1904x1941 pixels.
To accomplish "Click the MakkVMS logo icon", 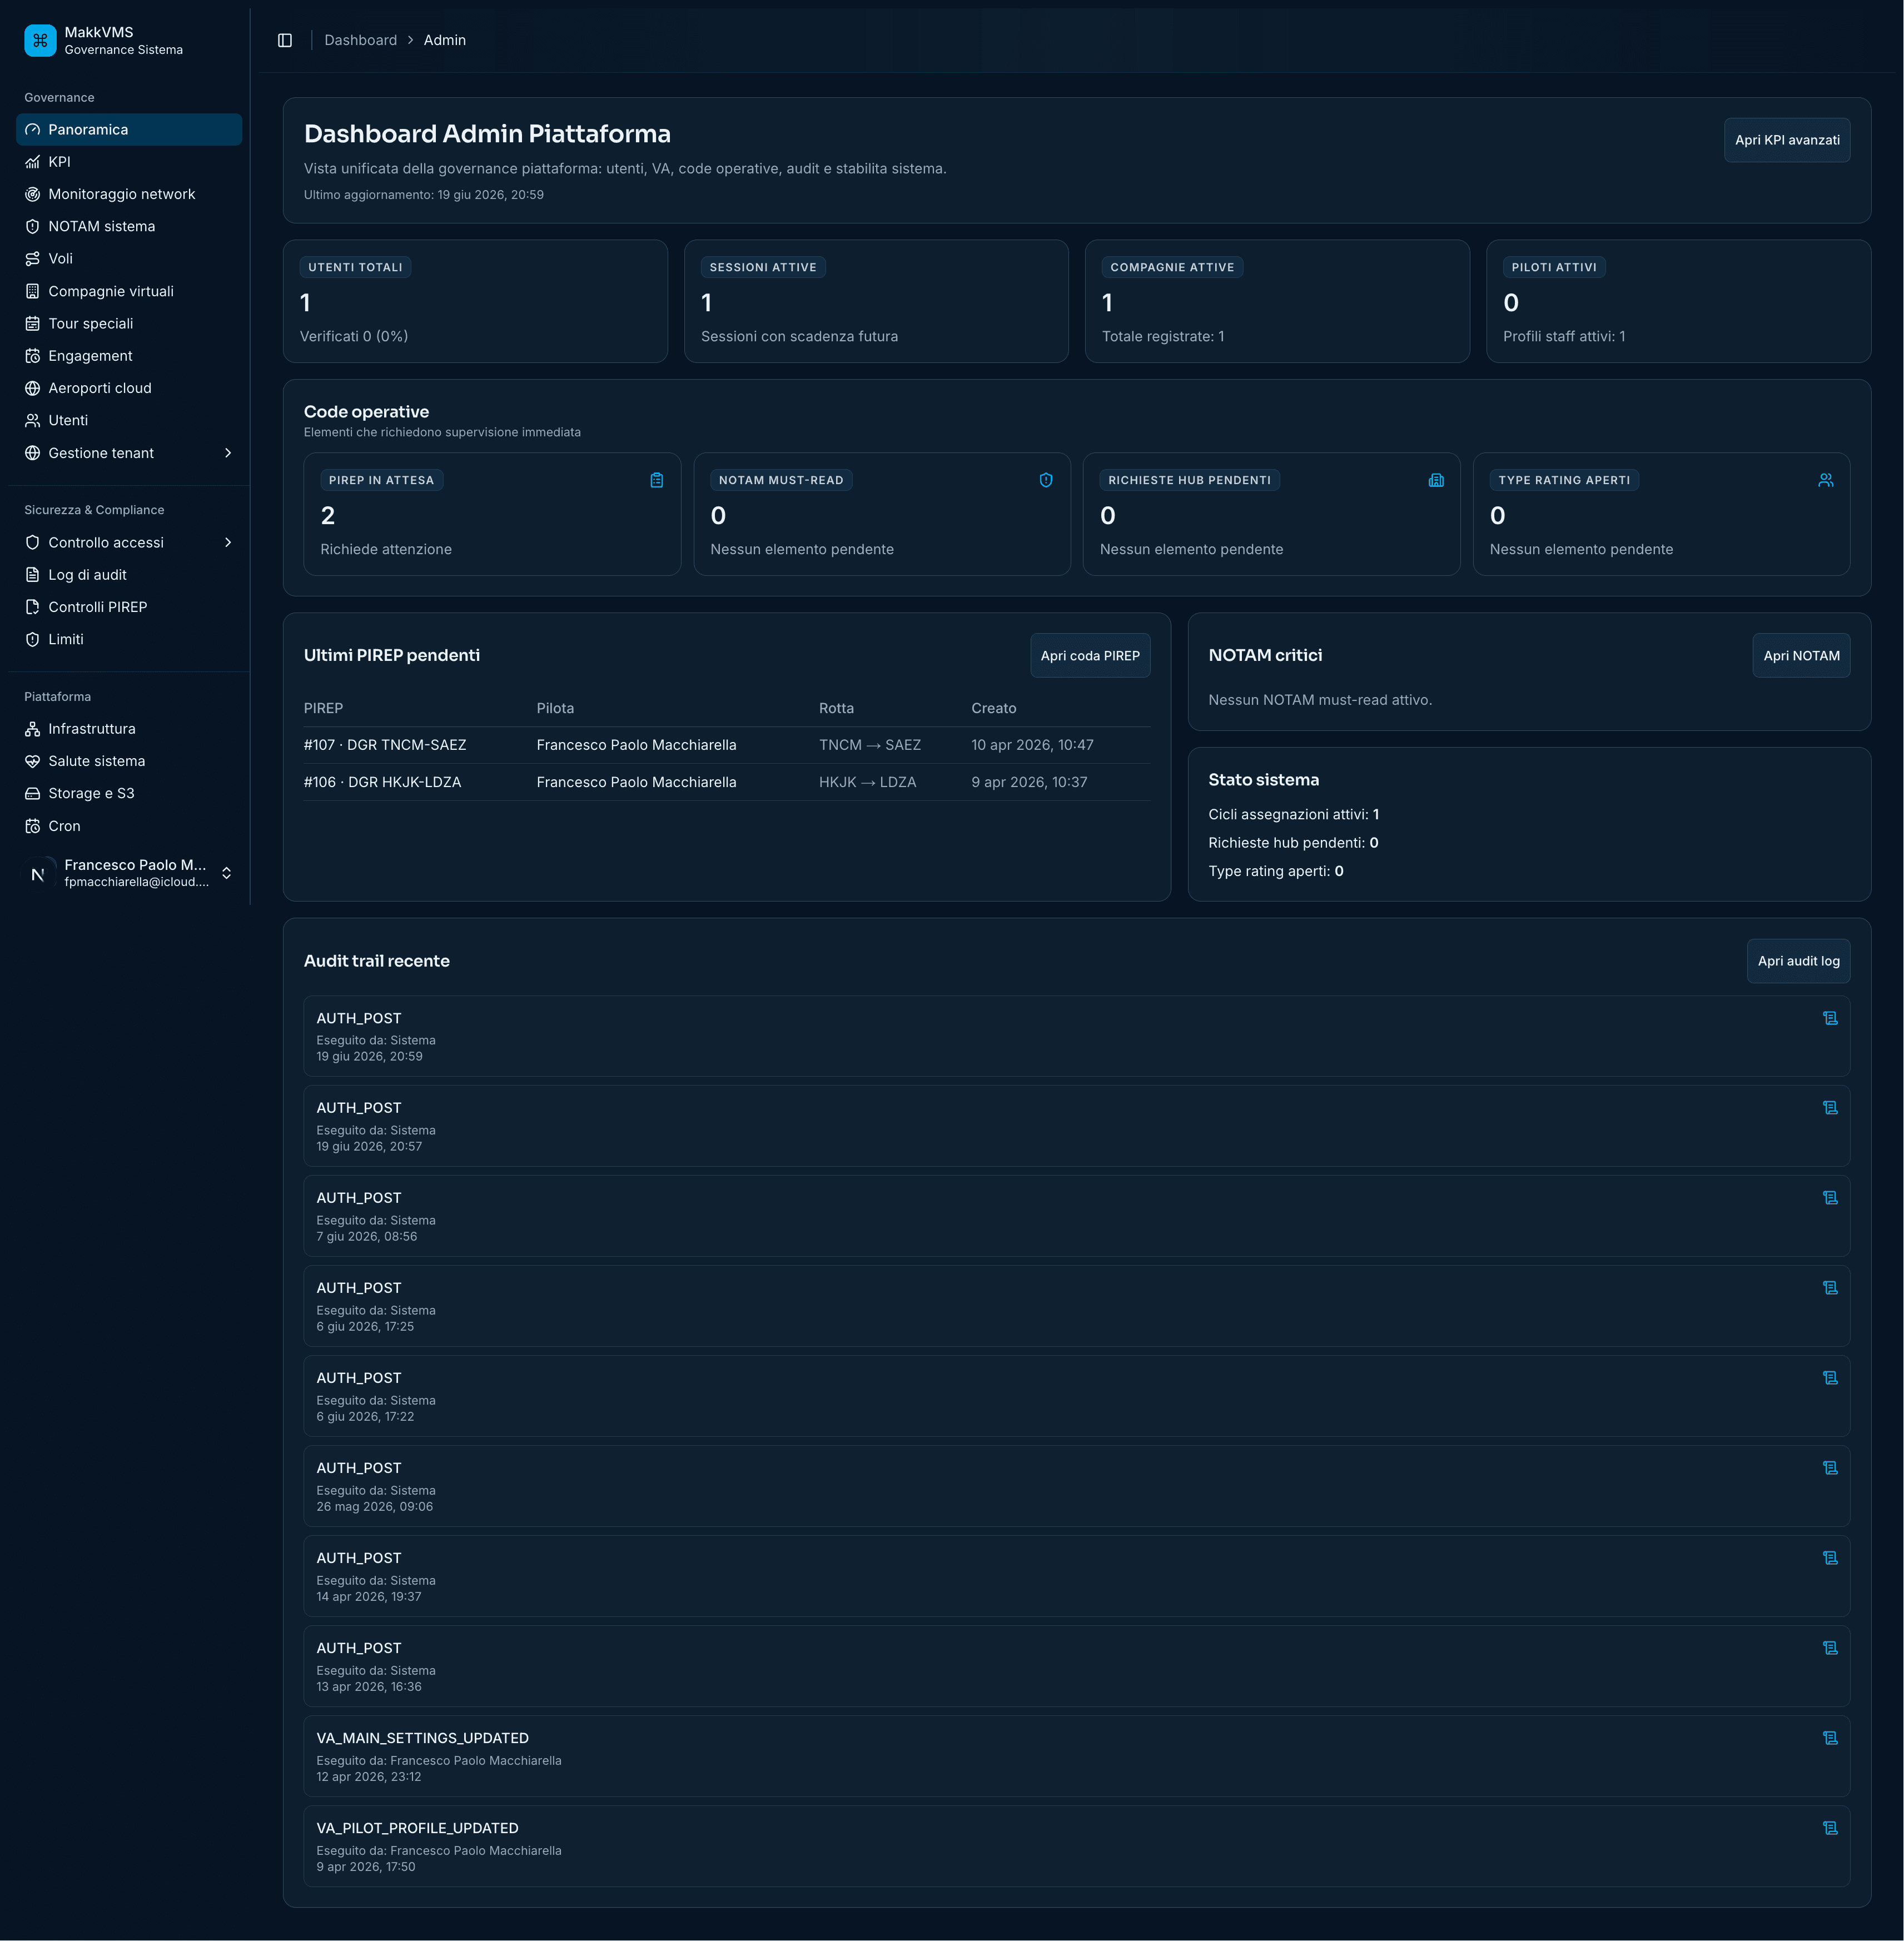I will pos(40,40).
